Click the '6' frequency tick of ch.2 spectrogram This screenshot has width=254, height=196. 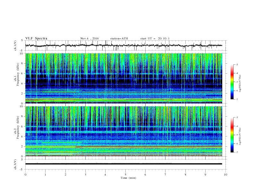click(23, 126)
